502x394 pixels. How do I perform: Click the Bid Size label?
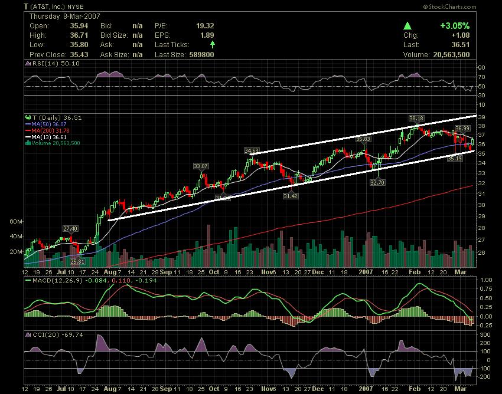click(114, 35)
